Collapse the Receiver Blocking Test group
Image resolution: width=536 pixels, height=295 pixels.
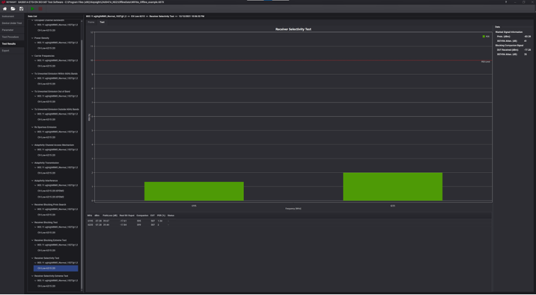point(32,222)
